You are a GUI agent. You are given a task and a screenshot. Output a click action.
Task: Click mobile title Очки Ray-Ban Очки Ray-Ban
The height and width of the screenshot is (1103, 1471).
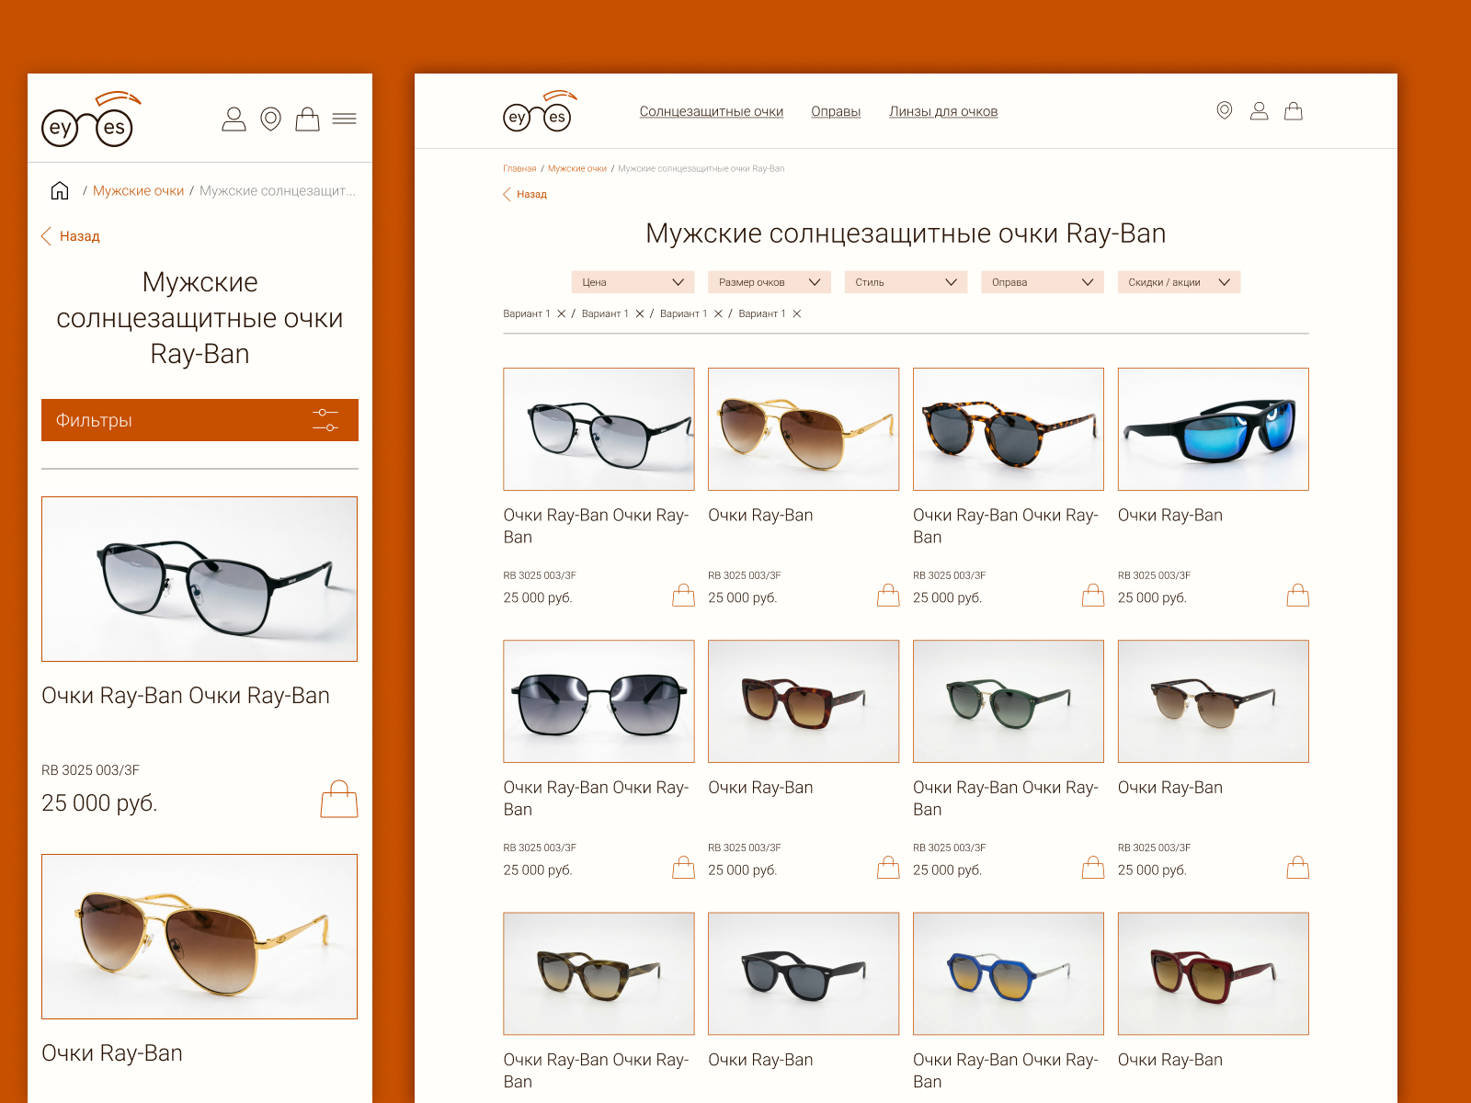186,696
